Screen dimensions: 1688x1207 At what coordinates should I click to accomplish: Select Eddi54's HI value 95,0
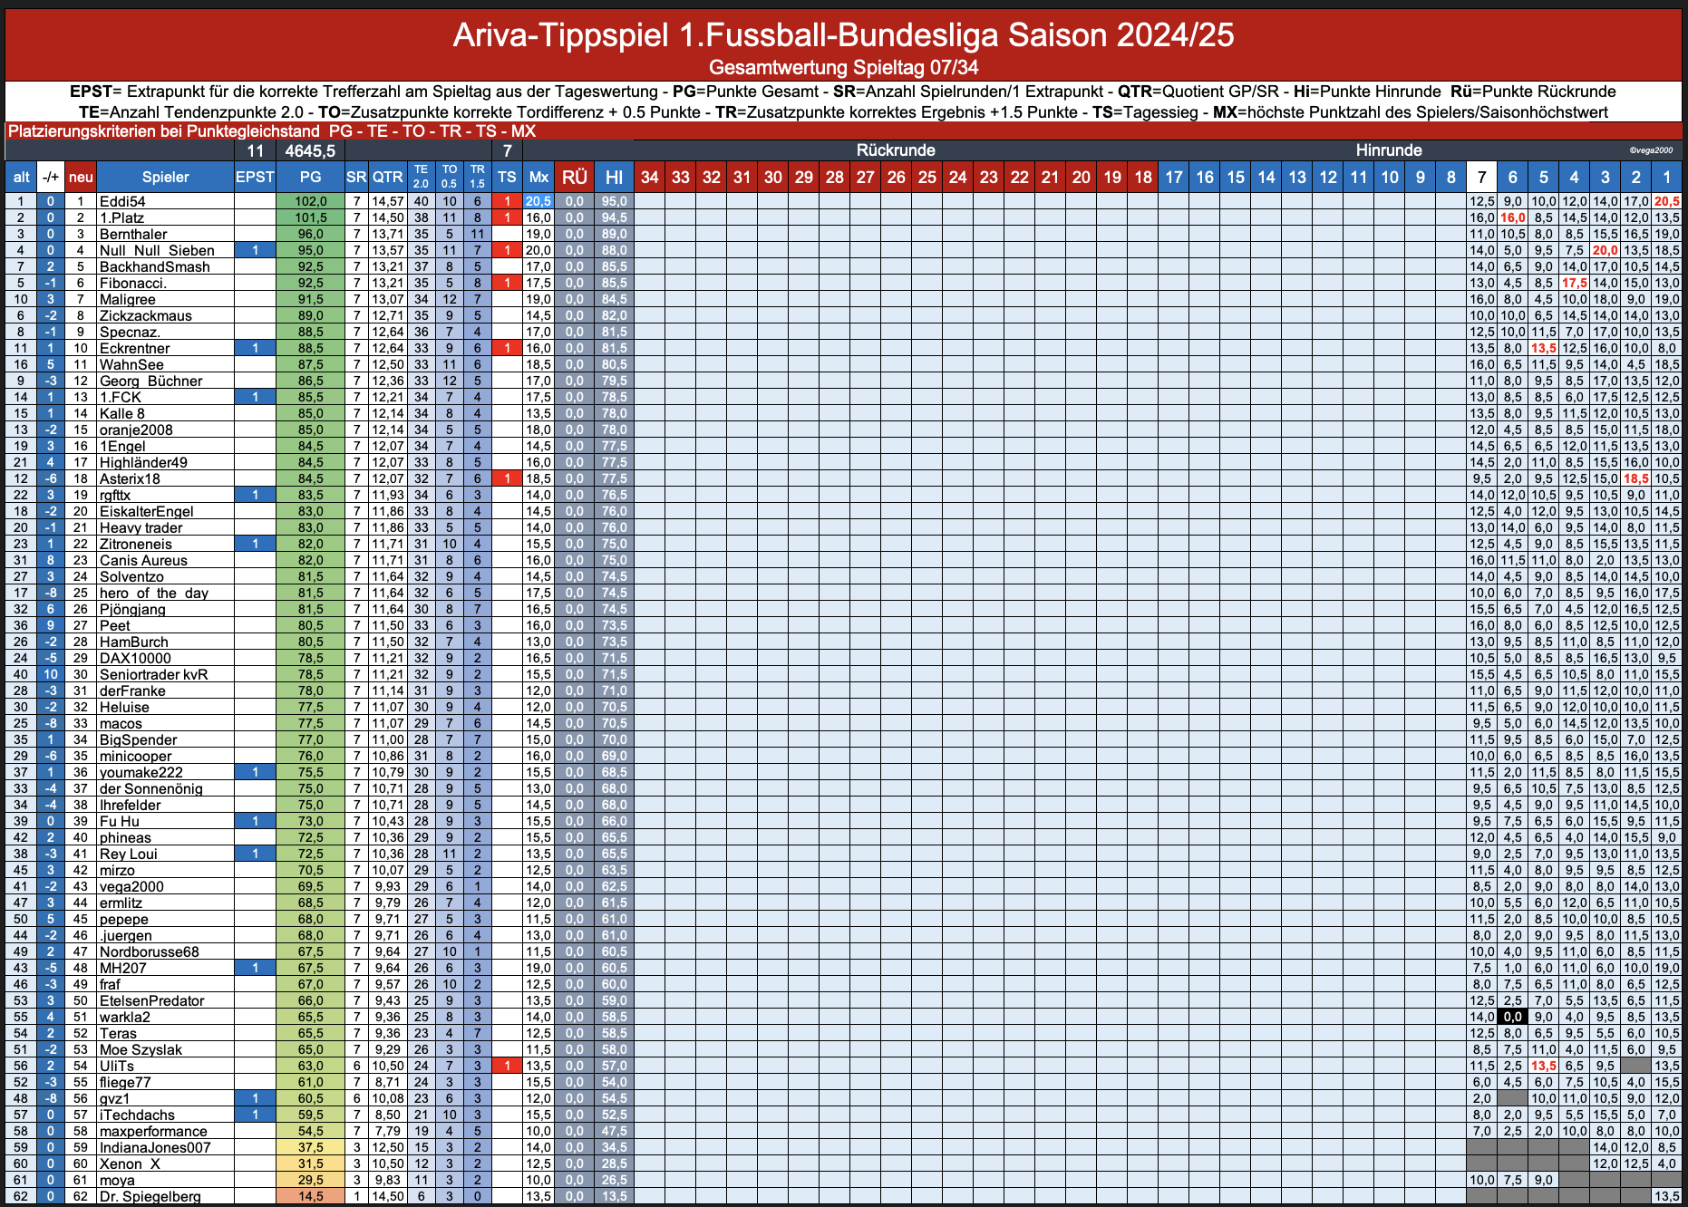[x=615, y=201]
